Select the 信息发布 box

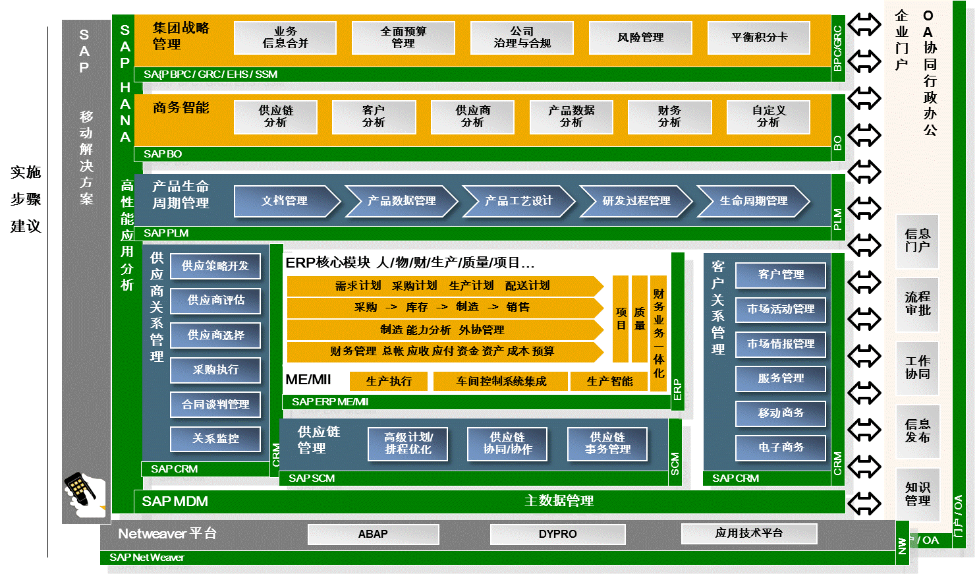click(917, 431)
